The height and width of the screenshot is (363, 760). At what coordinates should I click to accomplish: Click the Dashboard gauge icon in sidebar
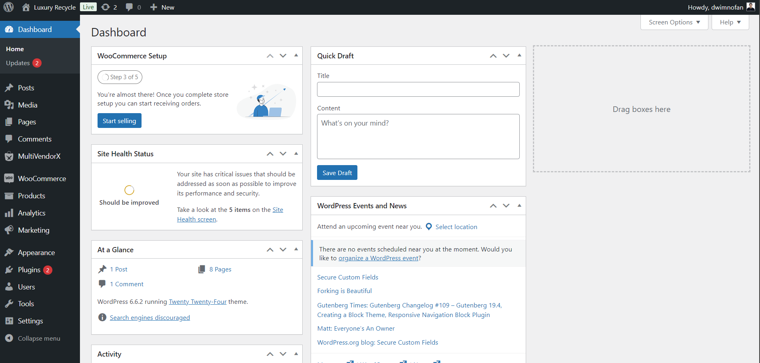(x=9, y=30)
